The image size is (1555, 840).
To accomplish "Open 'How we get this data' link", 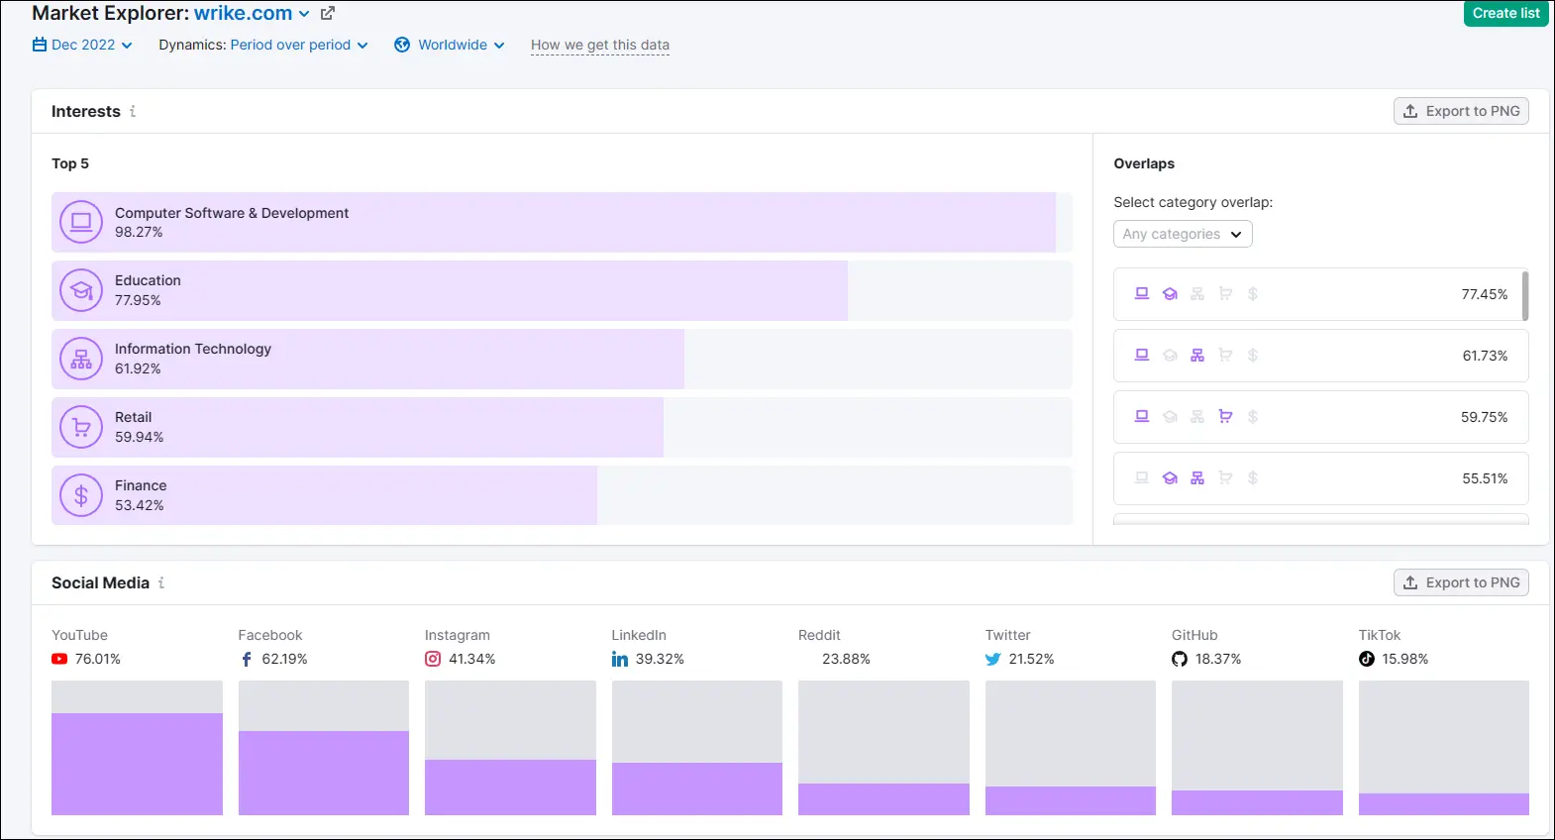I will (x=600, y=45).
